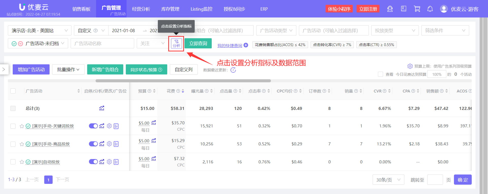The width and height of the screenshot is (488, 194).
Task: Open the 销售看板 menu
Action: (x=81, y=9)
